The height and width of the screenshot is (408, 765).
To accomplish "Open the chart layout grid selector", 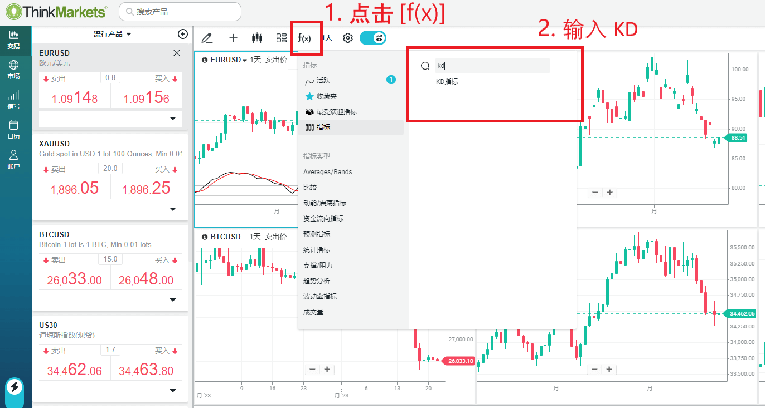I will coord(282,38).
